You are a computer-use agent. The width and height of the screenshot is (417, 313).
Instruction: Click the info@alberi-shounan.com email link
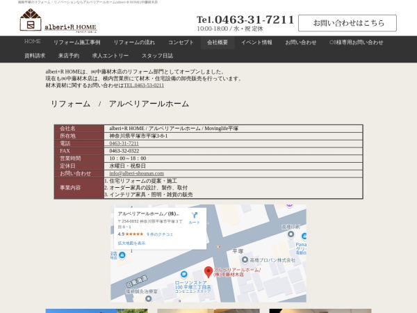click(x=137, y=173)
